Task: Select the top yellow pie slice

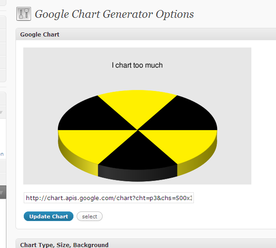Action: point(137,107)
